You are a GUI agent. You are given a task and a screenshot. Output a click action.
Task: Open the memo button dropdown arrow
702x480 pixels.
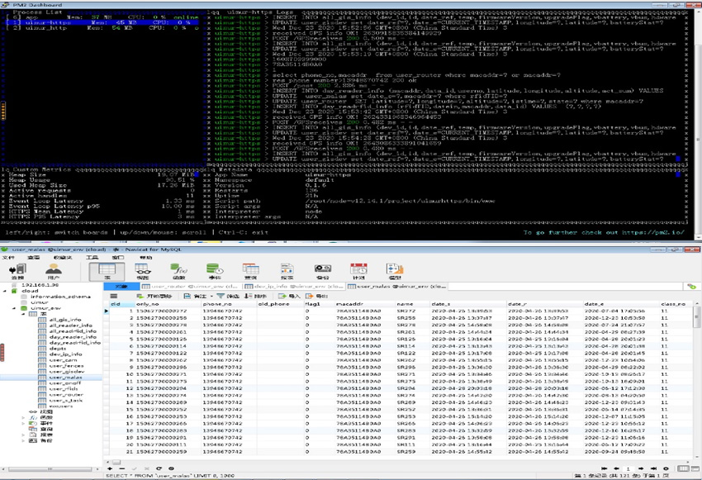click(x=211, y=296)
